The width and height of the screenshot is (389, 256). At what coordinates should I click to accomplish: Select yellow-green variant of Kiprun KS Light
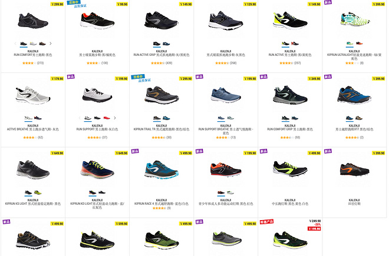[x=38, y=192]
